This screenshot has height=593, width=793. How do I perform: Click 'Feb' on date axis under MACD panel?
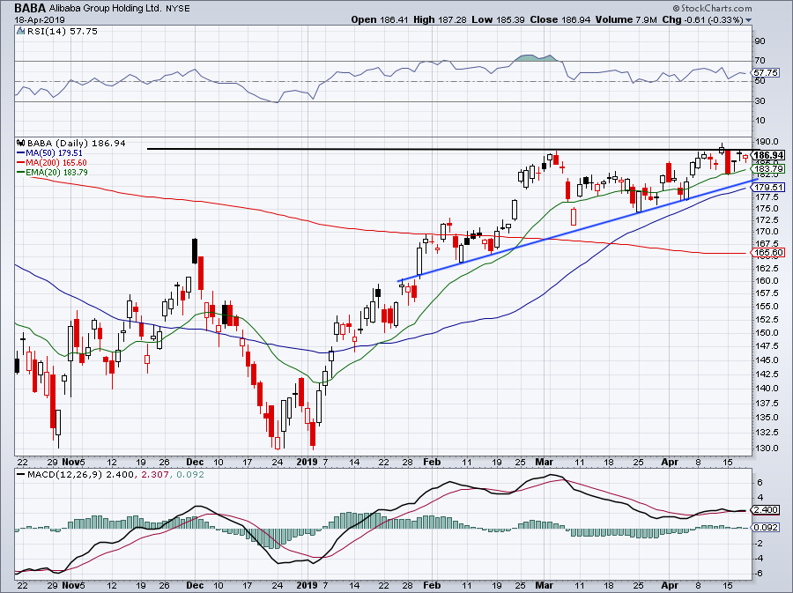tap(432, 585)
